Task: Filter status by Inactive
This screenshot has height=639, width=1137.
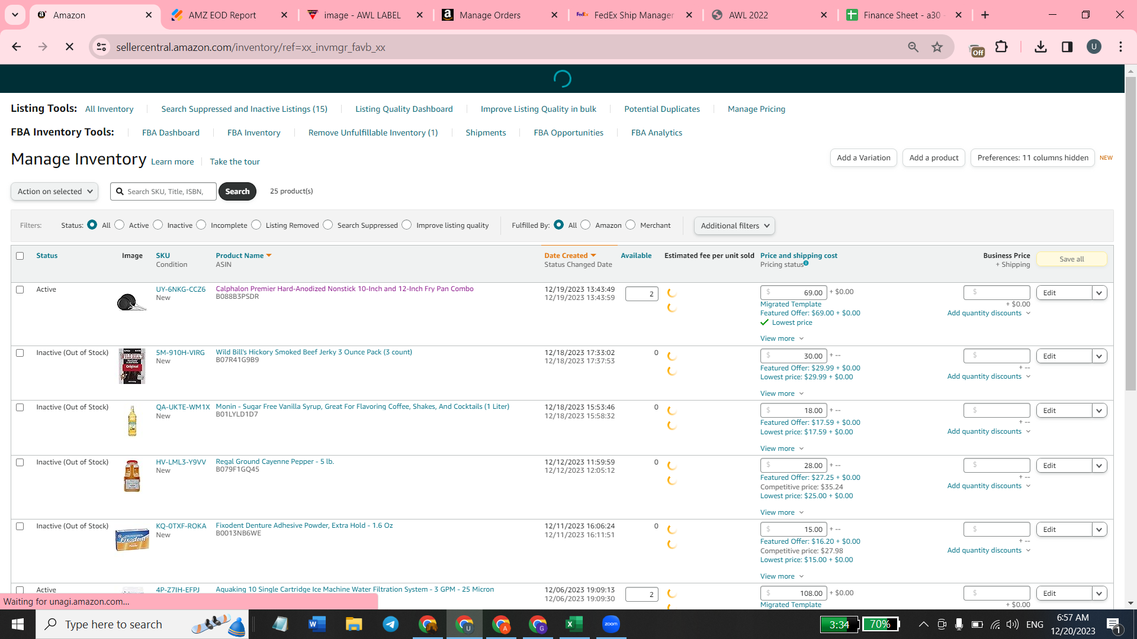Action: tap(158, 225)
